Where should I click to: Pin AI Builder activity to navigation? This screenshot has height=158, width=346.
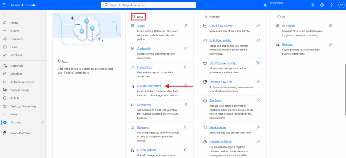pos(258,40)
